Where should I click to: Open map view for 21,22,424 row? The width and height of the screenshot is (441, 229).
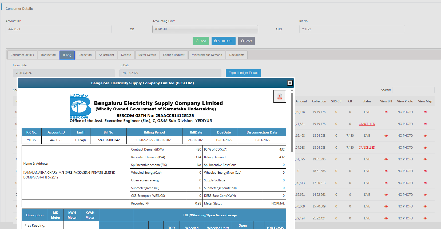425,218
